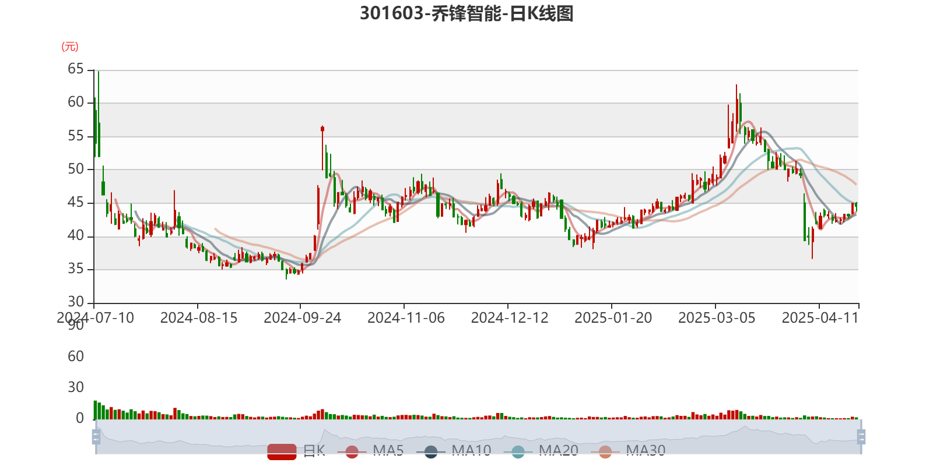933x466 pixels.
Task: Click the 30 volume axis label
Action: point(76,387)
